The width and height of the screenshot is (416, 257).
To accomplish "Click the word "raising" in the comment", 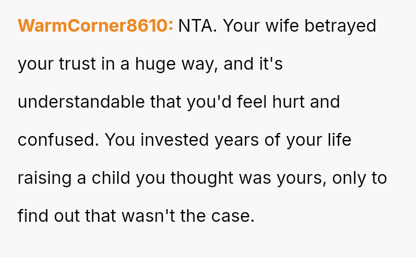I will 44,178.
